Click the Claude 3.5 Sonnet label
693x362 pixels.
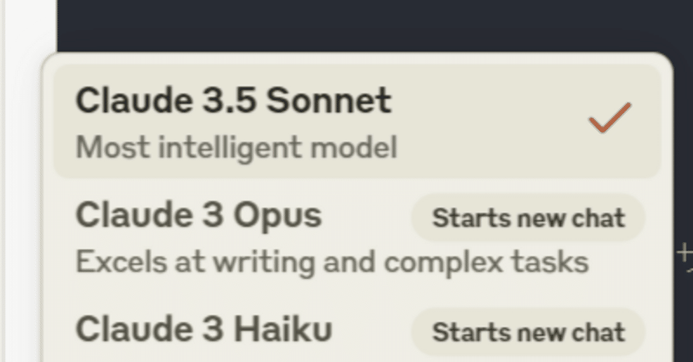click(234, 99)
